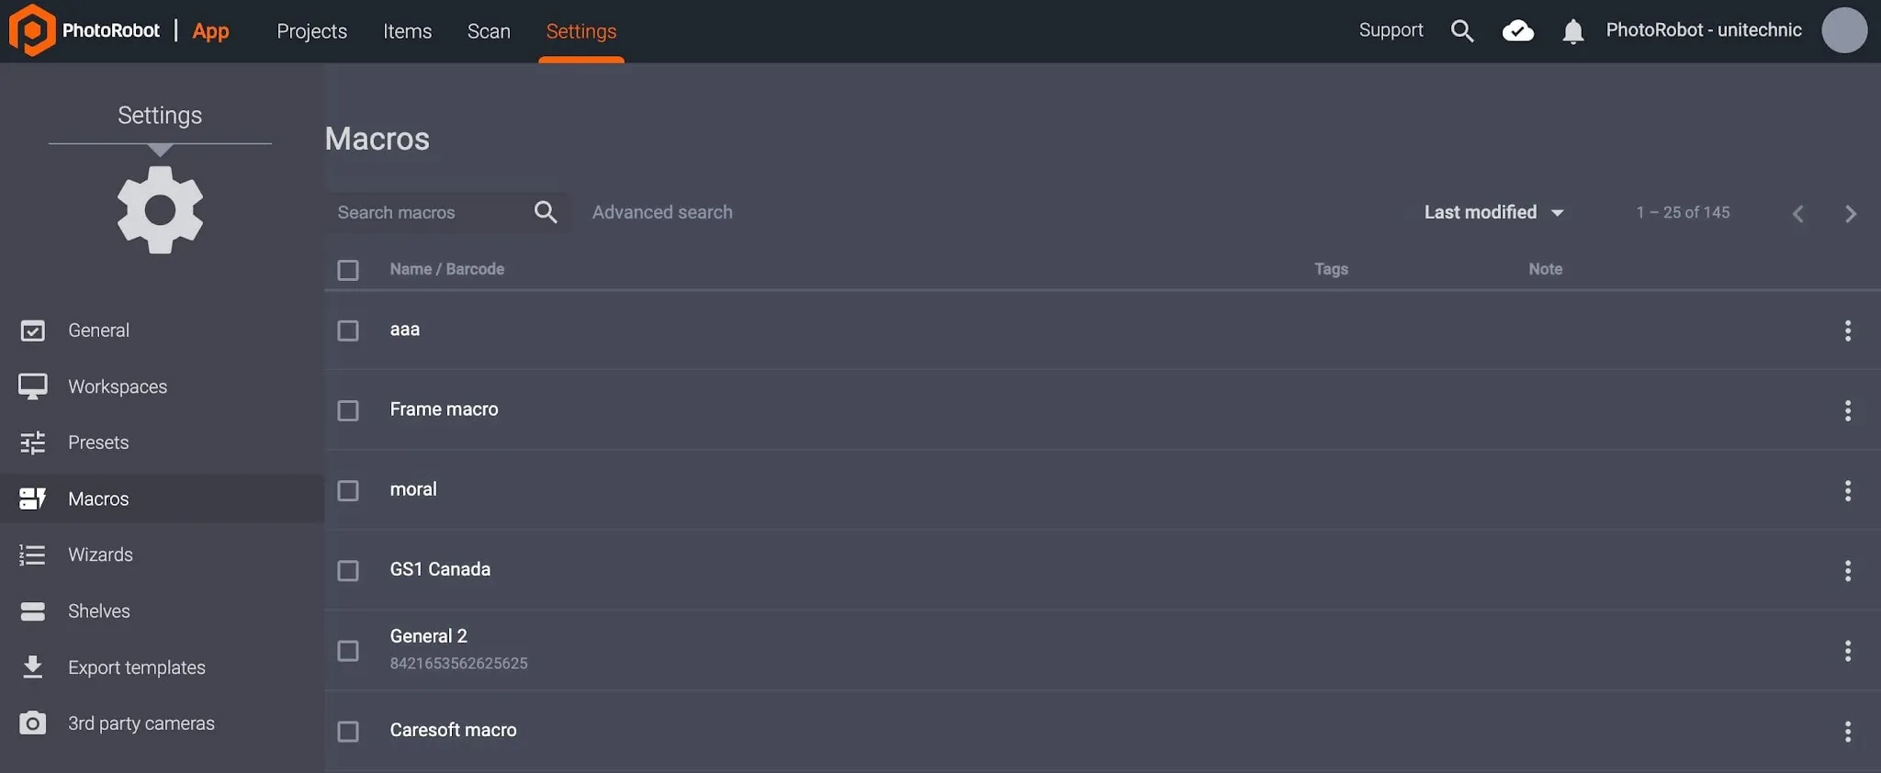Check the aaa macro checkbox
Screen dimensions: 1881x773
(348, 330)
